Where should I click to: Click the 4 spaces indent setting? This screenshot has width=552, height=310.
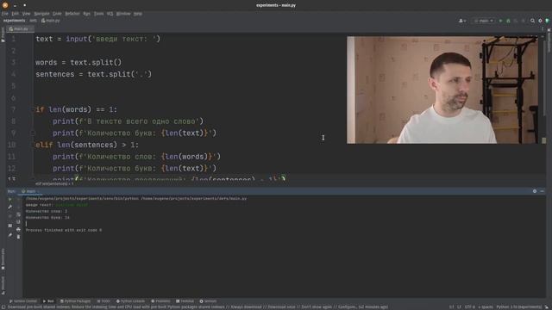click(486, 307)
